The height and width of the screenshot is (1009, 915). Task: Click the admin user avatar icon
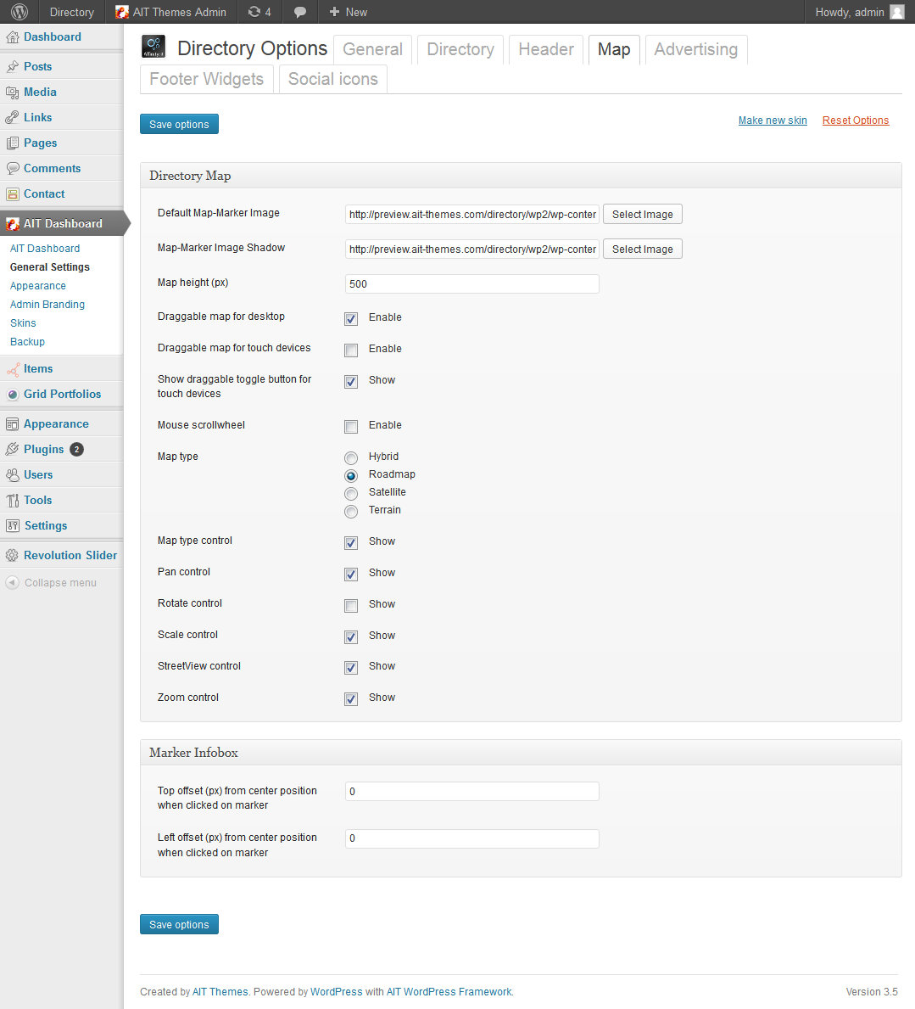coord(897,12)
